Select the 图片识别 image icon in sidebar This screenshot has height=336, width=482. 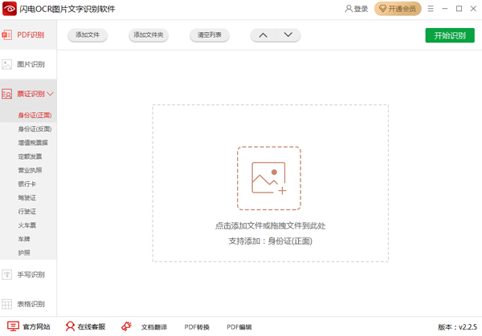[x=7, y=64]
